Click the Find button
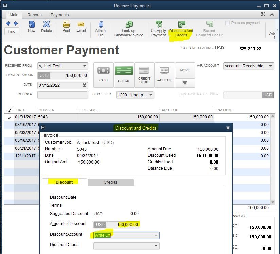The image size is (280, 254). [12, 31]
